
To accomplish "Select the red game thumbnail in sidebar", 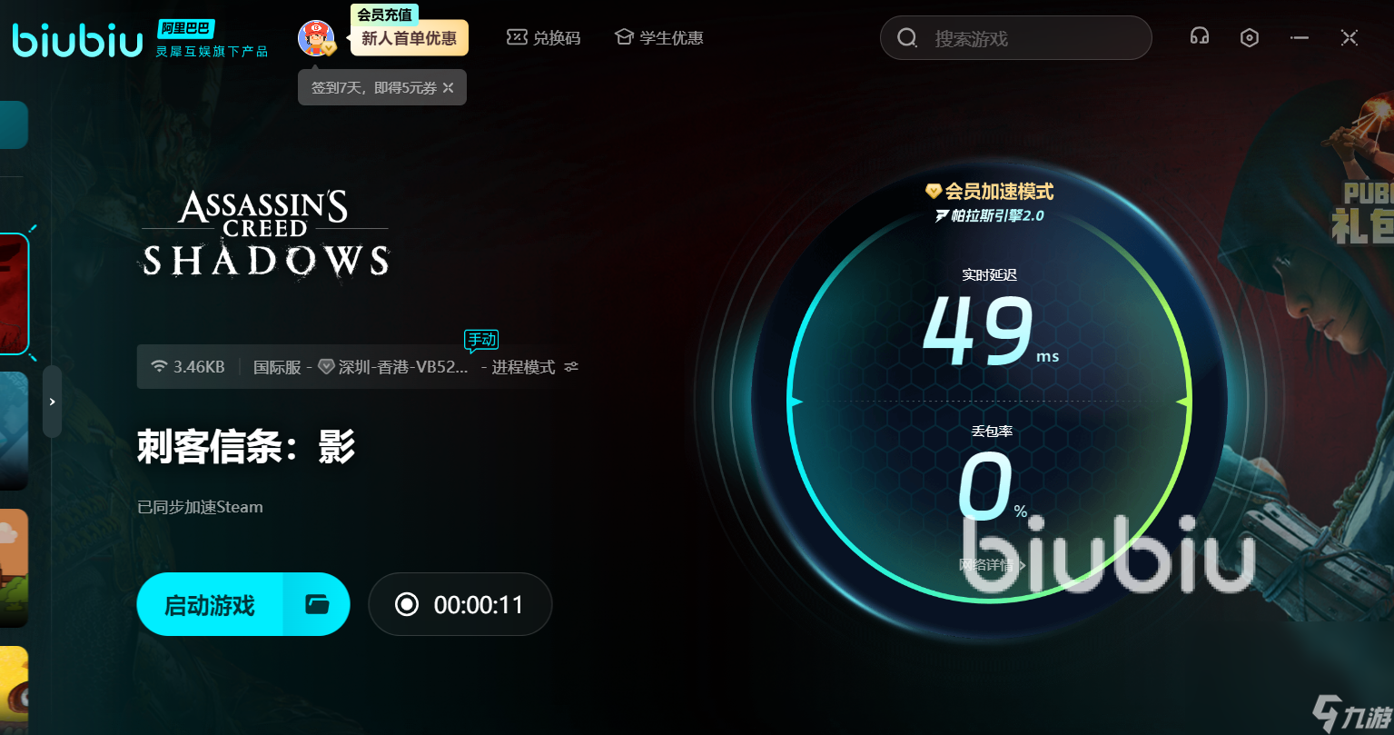I will pos(14,293).
